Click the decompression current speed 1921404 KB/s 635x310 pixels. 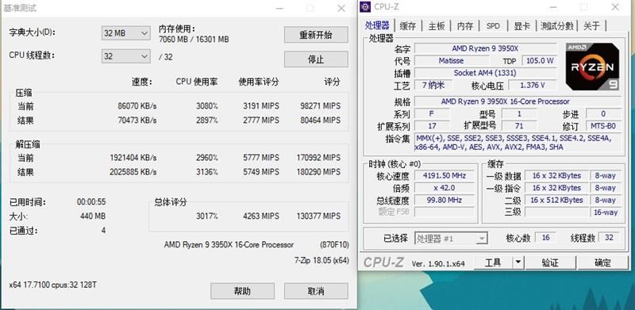click(133, 158)
